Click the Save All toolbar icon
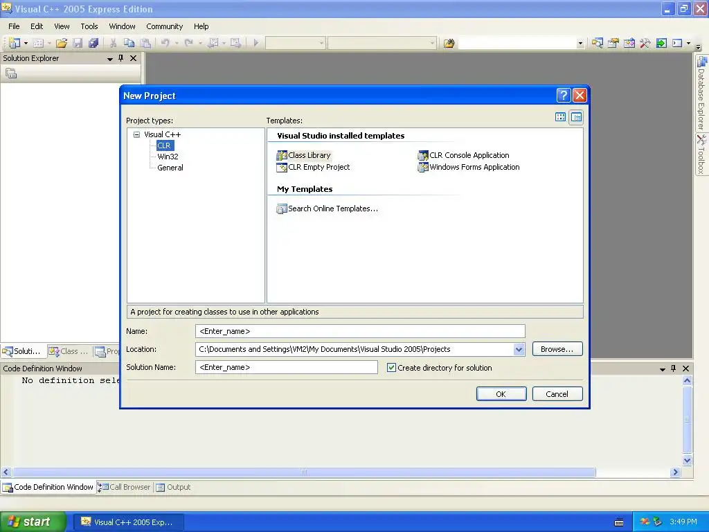The image size is (709, 532). (x=93, y=43)
